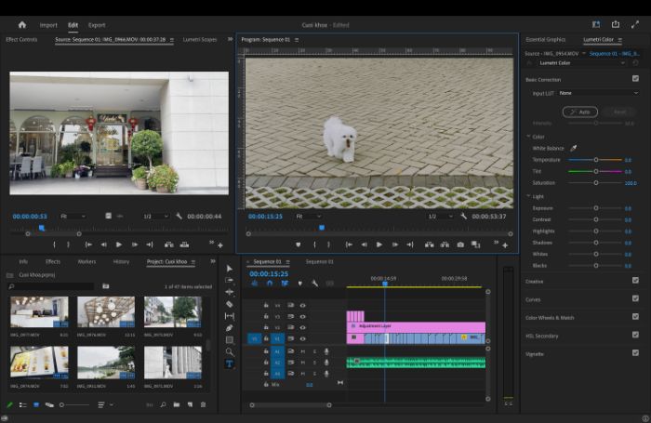The width and height of the screenshot is (651, 423).
Task: Click Overwrite button in Source monitor
Action: coord(184,245)
